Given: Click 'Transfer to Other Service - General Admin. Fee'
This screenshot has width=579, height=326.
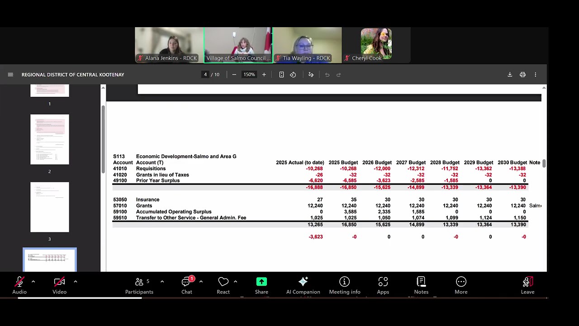Looking at the screenshot, I should point(191,218).
